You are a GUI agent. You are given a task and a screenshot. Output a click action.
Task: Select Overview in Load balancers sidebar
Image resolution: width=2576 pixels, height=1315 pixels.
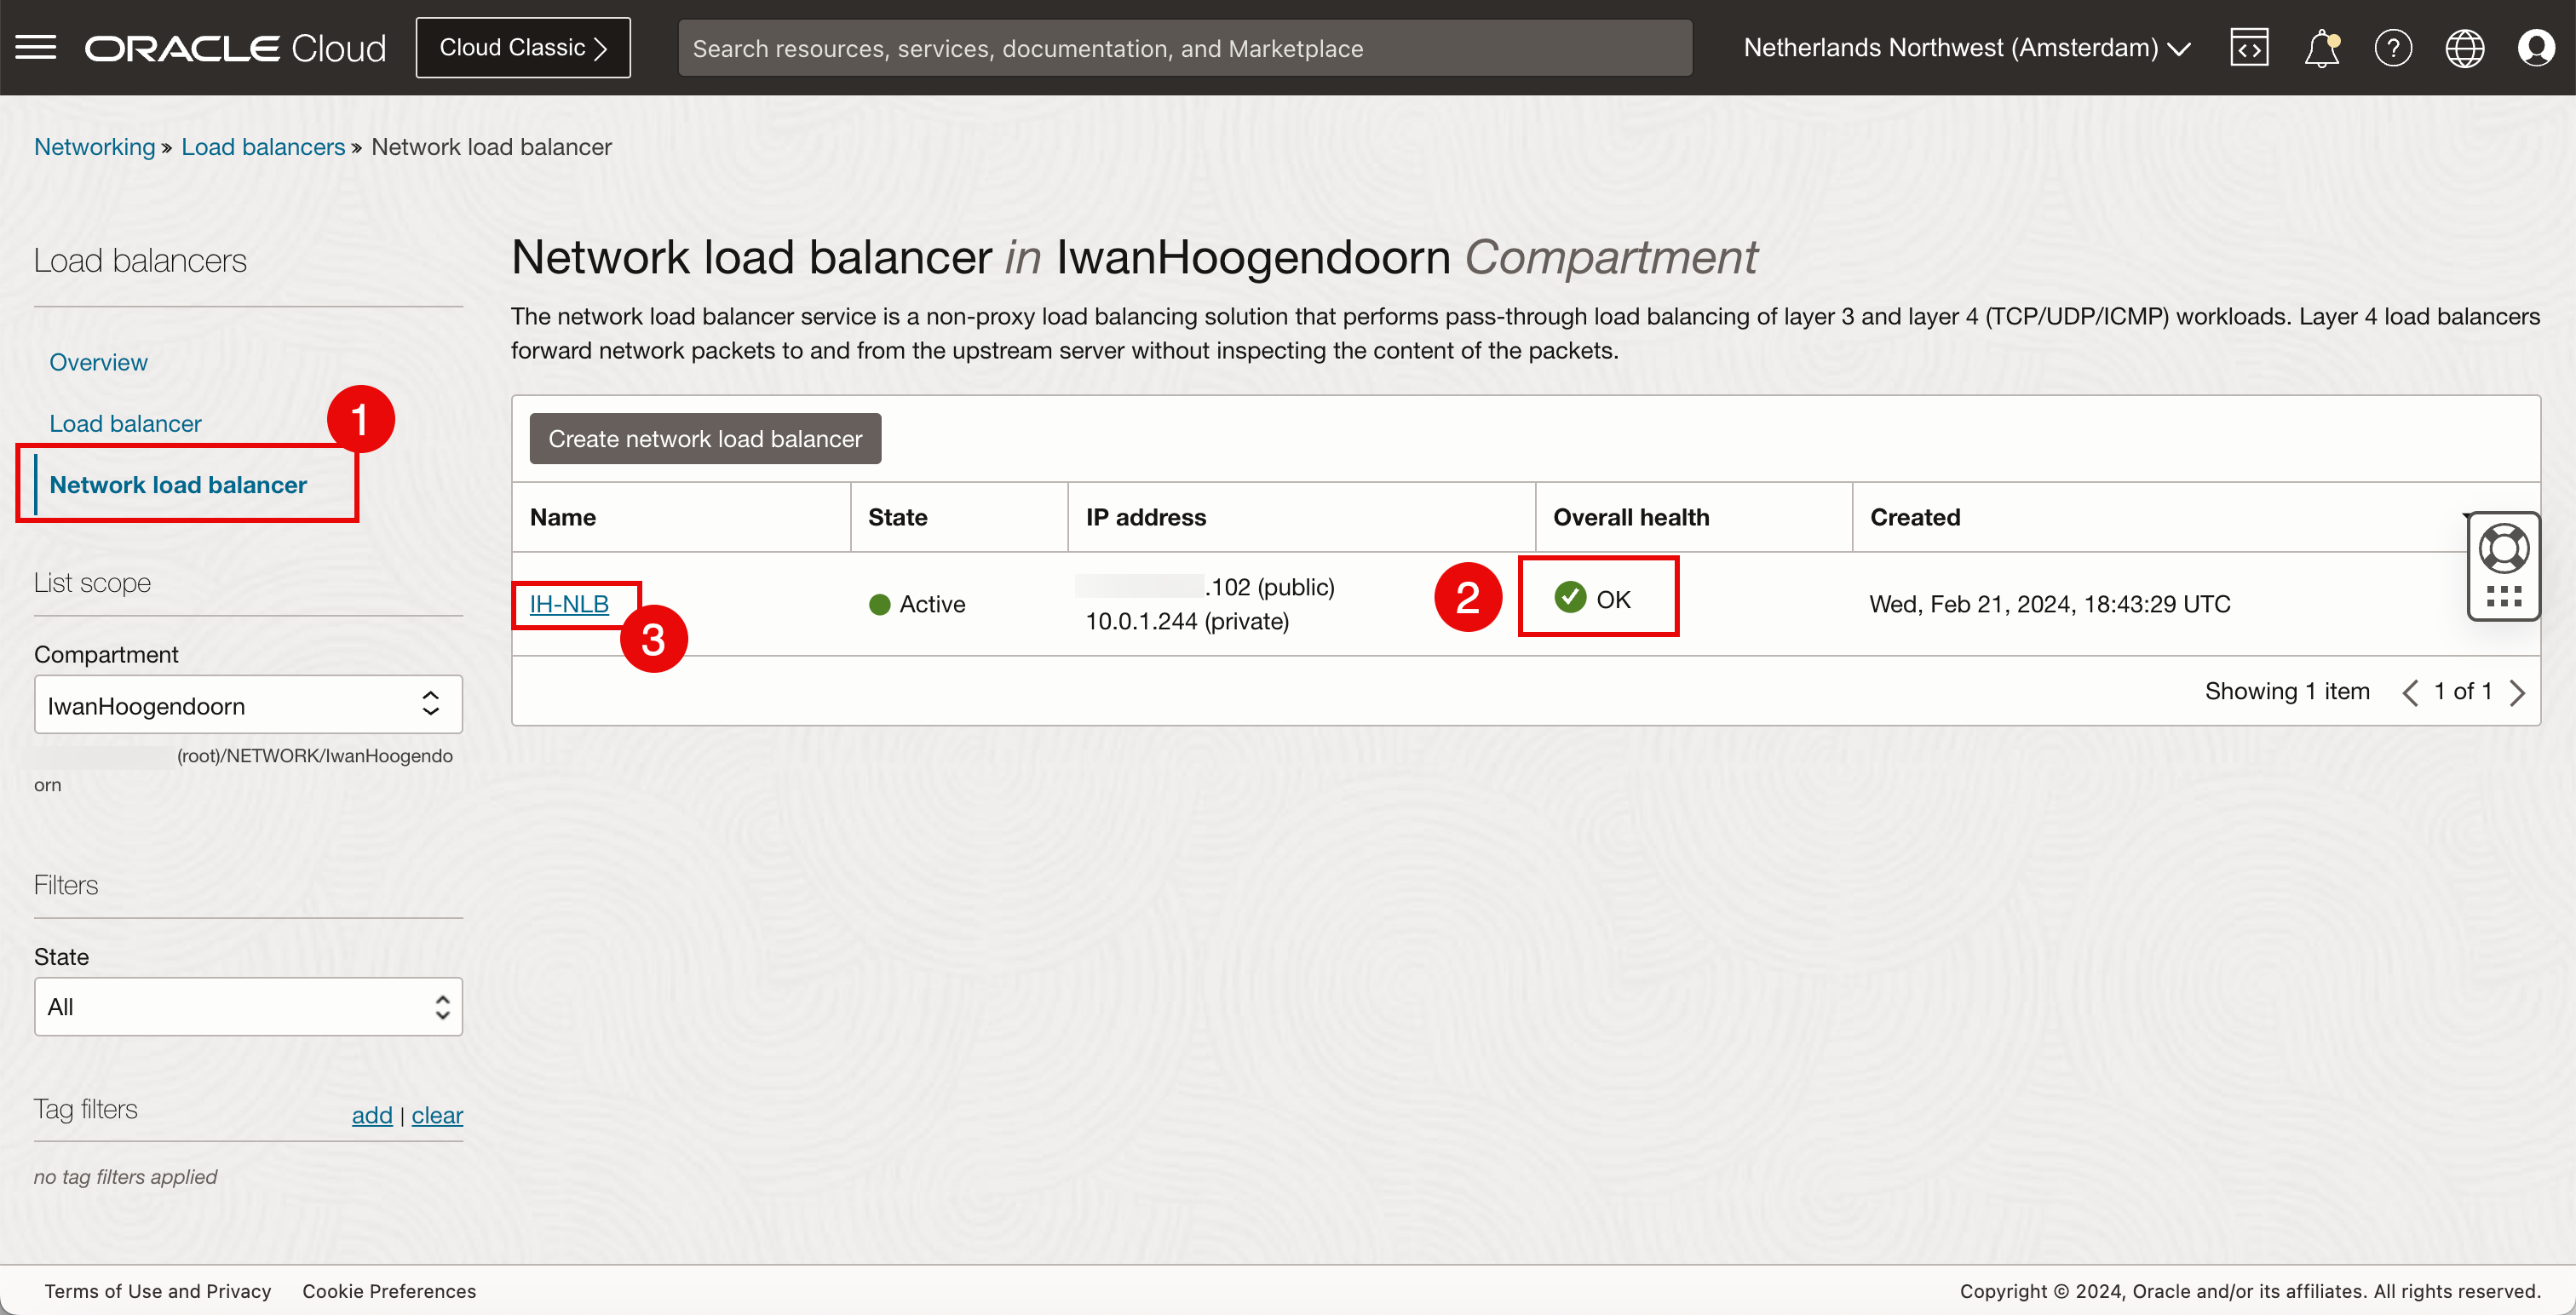(x=98, y=362)
